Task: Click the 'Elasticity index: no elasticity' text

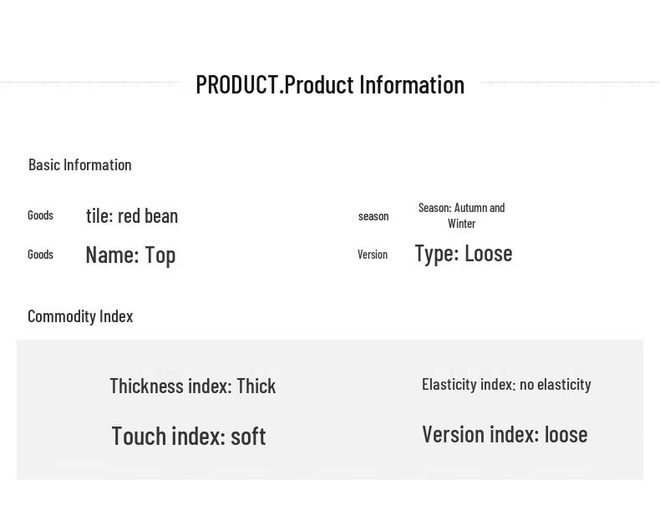Action: (x=506, y=384)
